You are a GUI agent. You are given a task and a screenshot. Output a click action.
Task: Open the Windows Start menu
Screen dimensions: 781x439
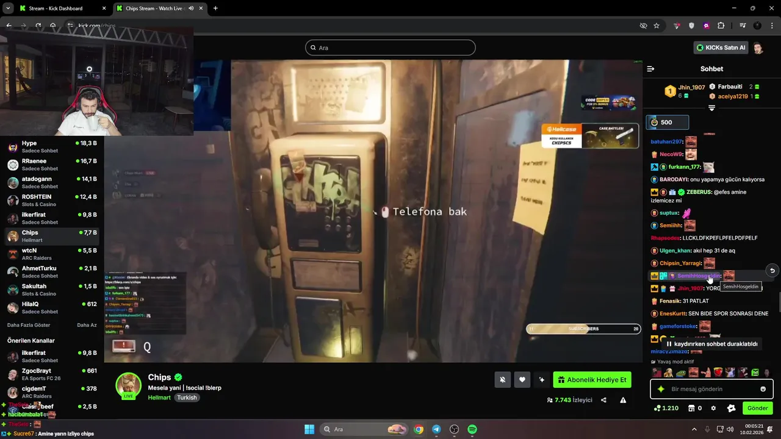[309, 429]
